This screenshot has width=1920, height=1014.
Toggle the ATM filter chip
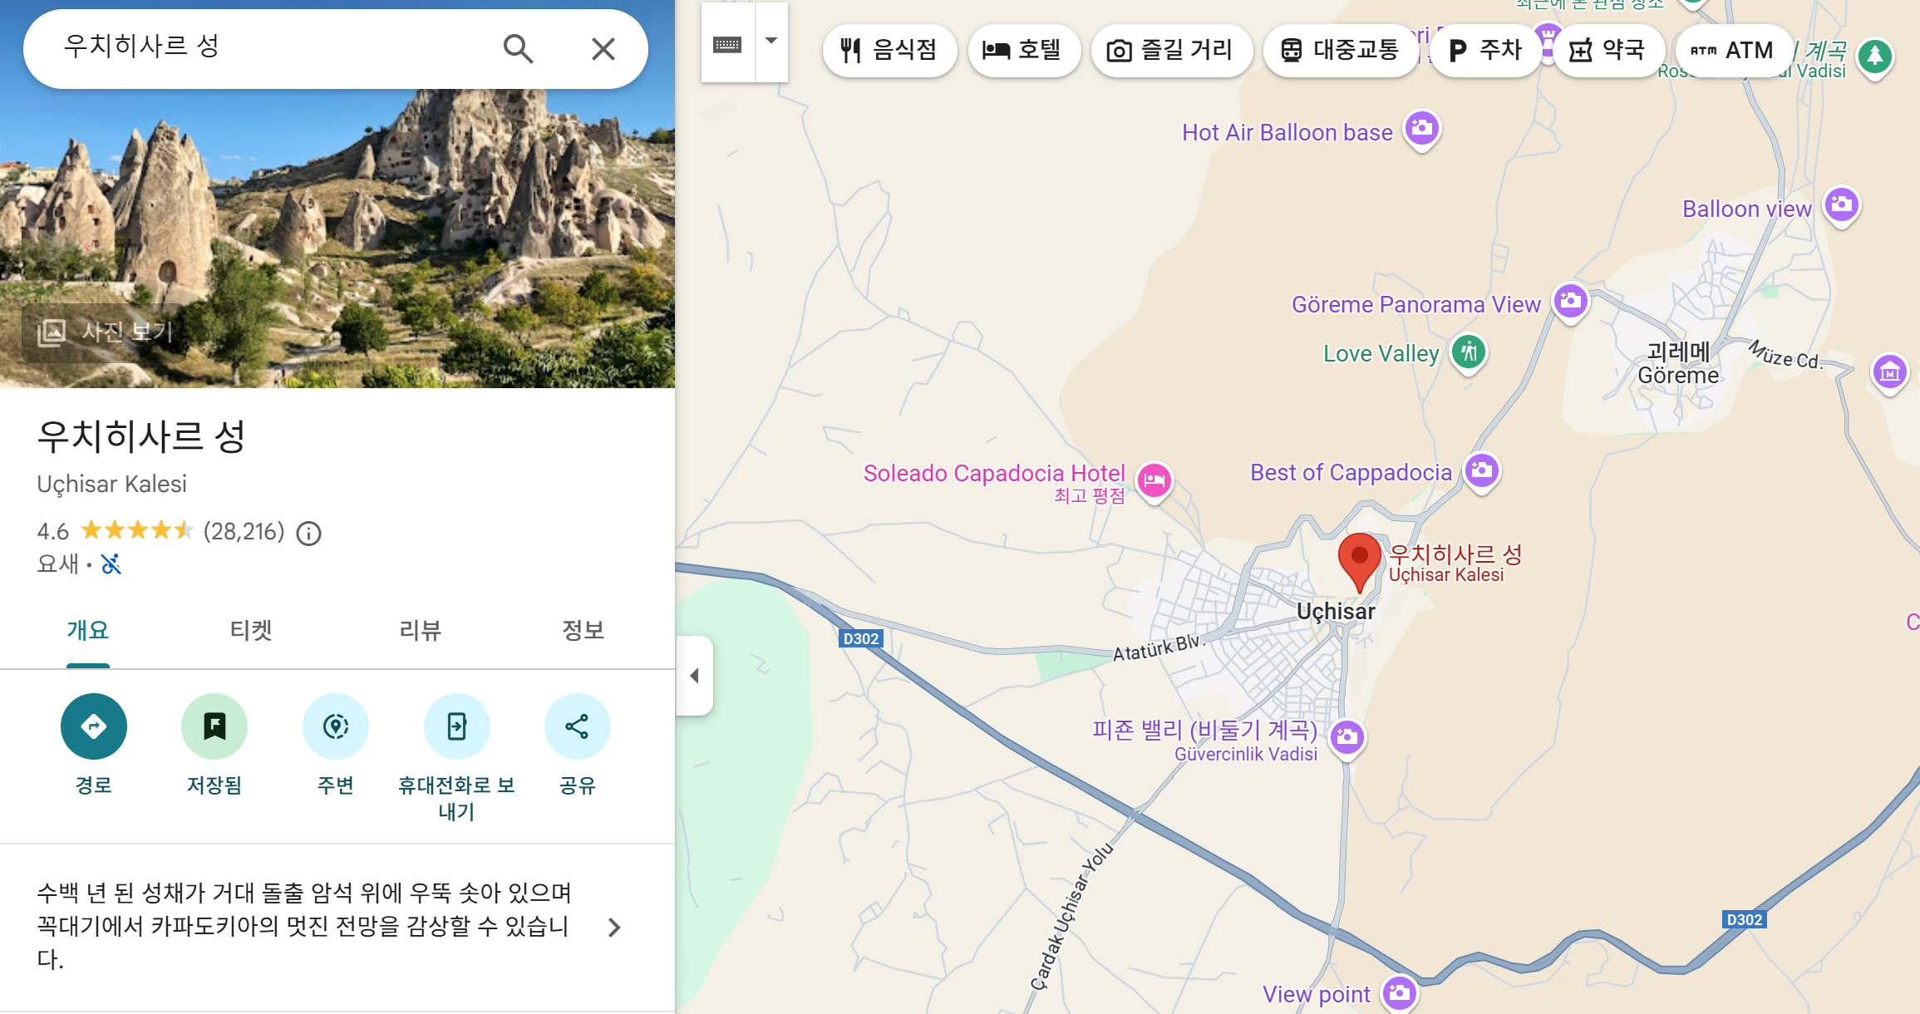click(1732, 50)
